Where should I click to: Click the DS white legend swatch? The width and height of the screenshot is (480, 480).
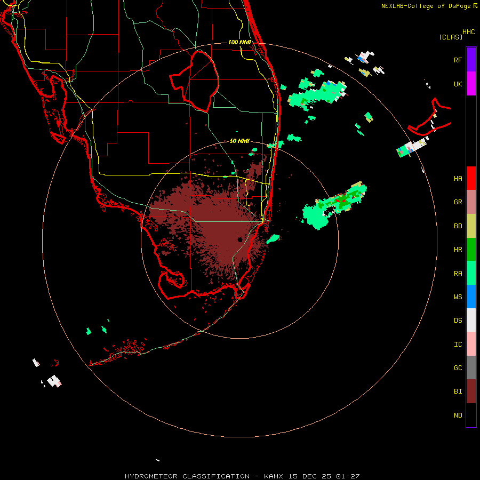click(x=471, y=320)
